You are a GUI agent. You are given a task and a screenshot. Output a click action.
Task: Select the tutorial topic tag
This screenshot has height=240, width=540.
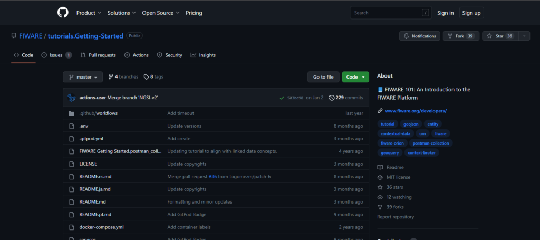(388, 124)
